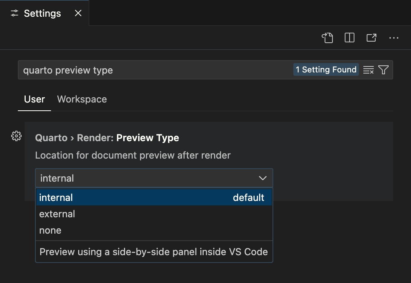Select the Settings editor tab
This screenshot has height=283, width=411.
pyautogui.click(x=42, y=13)
